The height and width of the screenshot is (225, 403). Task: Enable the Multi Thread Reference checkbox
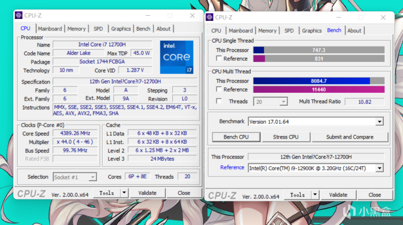coord(219,89)
